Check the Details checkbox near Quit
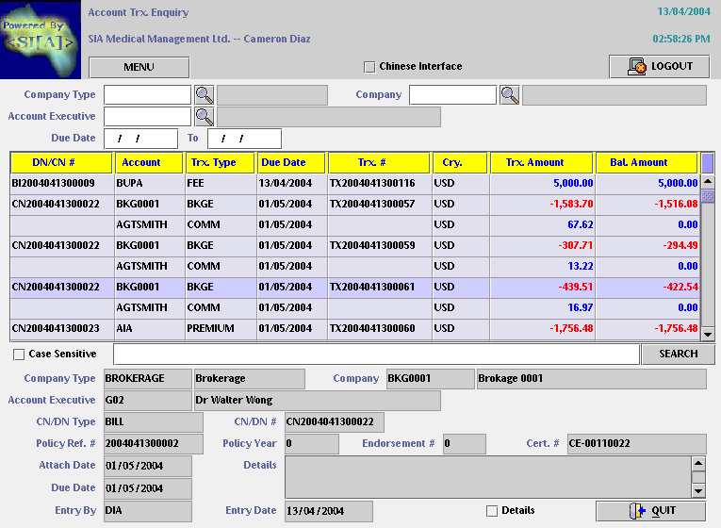The width and height of the screenshot is (721, 528). (x=491, y=511)
